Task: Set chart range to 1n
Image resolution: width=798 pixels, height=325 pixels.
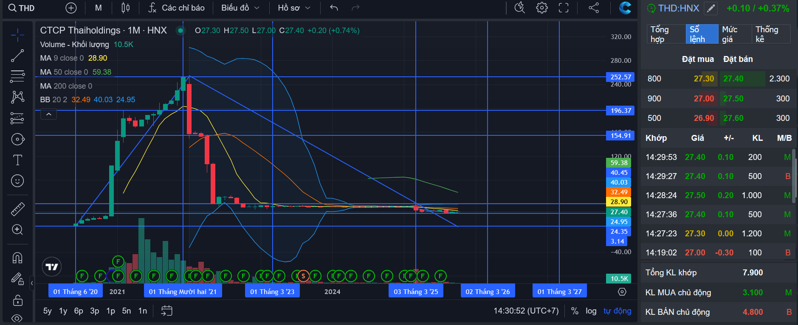Action: pos(143,311)
